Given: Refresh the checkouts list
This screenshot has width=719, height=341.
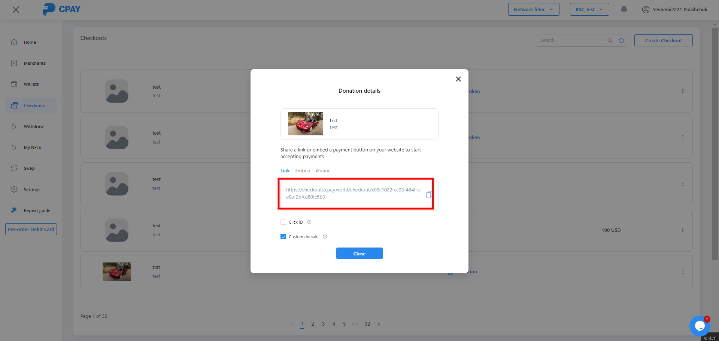Looking at the screenshot, I should (x=621, y=40).
